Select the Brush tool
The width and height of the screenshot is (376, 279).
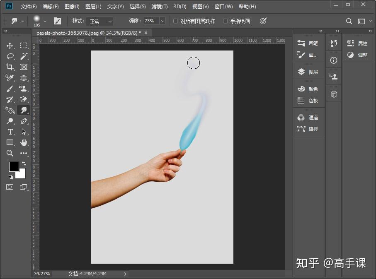(x=10, y=89)
